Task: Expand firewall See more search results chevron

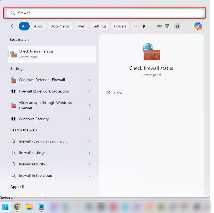Action: click(x=89, y=141)
